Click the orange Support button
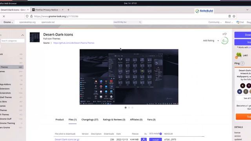This screenshot has height=141, width=251. 243,117
